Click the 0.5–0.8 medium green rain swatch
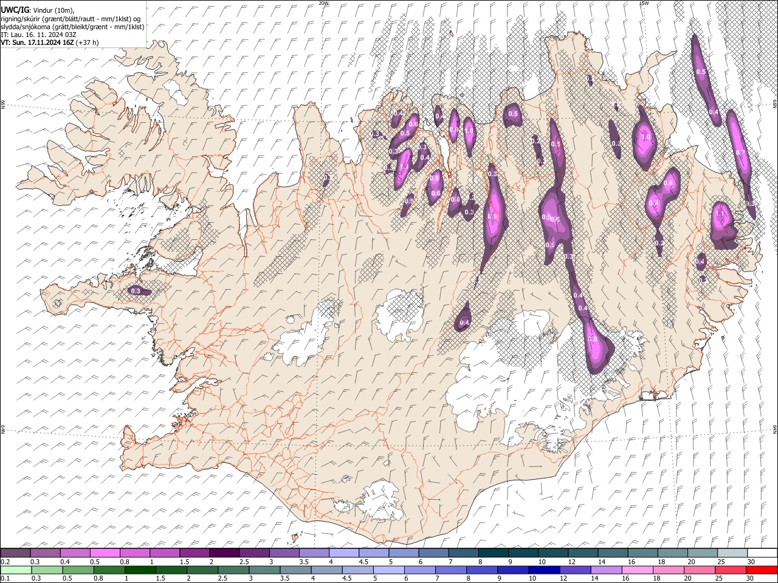778x583 pixels. [x=78, y=570]
